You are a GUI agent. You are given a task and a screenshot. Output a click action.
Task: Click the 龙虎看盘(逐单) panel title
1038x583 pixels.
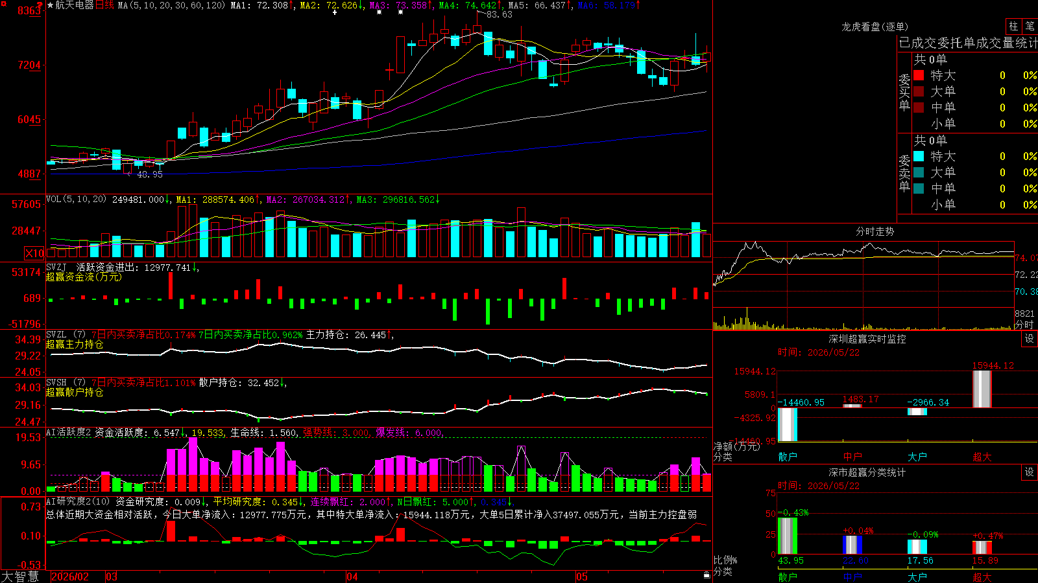pyautogui.click(x=875, y=27)
